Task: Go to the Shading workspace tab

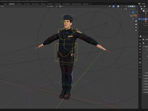Action: [43, 4]
